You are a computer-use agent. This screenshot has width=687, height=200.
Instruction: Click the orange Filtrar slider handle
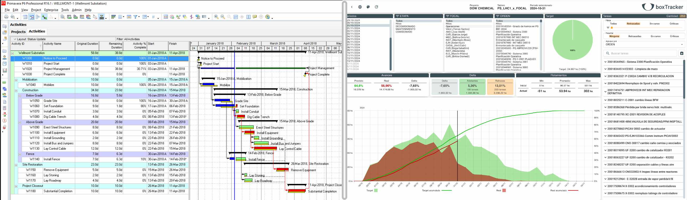612,28
